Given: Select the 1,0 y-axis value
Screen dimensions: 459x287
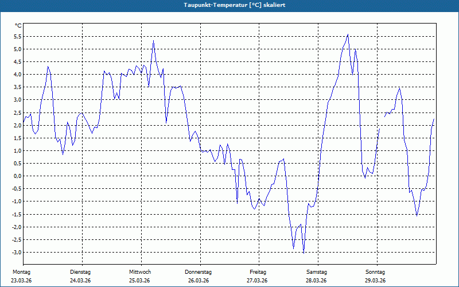Looking at the screenshot, I should tap(18, 151).
